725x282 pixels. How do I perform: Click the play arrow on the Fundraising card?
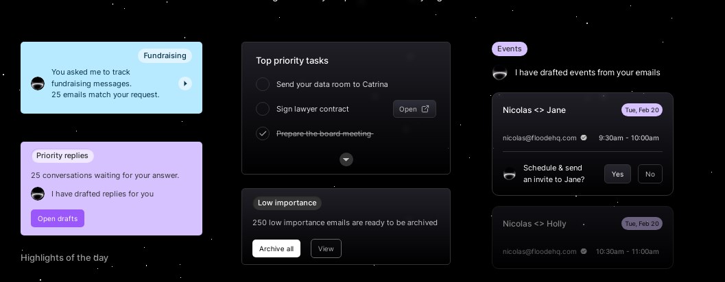tap(185, 84)
